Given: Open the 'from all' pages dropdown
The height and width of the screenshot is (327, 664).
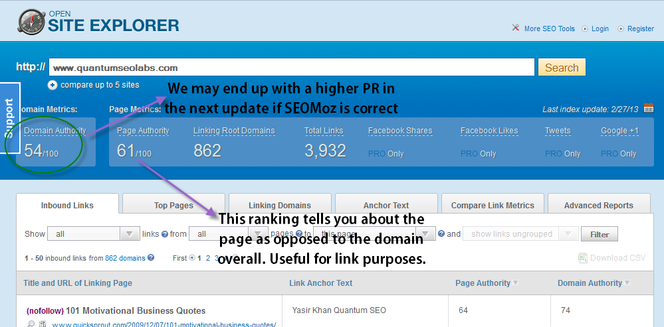Looking at the screenshot, I should point(259,234).
